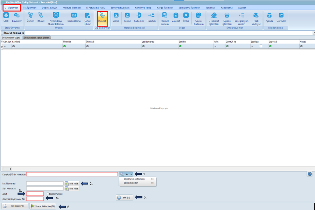Close the İhracat Bildirimi document tab
Viewport: 315px width, 210px height.
coord(23,33)
